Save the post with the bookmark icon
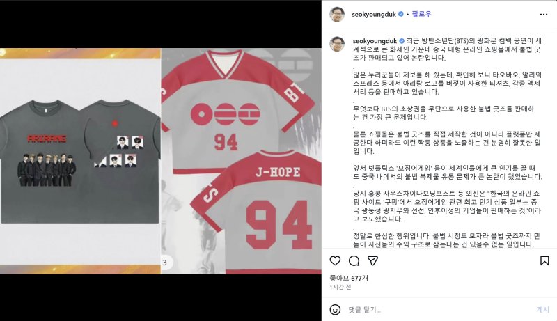 [544, 261]
